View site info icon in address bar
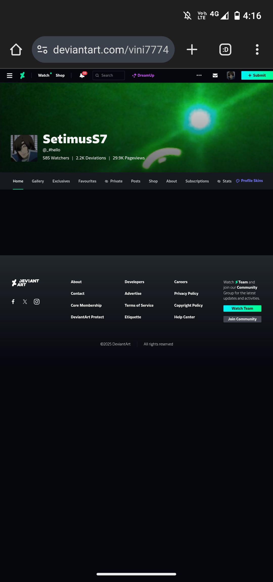Viewport: 273px width, 582px height. 42,50
